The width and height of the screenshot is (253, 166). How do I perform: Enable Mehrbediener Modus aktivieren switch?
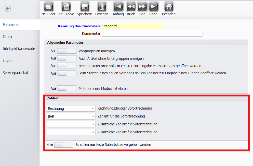click(66, 88)
